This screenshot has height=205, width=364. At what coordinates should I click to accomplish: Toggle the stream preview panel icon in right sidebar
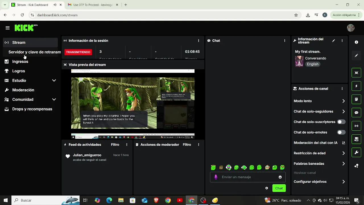click(x=356, y=73)
